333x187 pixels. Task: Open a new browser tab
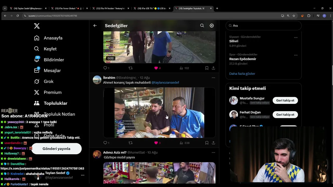pos(217,8)
